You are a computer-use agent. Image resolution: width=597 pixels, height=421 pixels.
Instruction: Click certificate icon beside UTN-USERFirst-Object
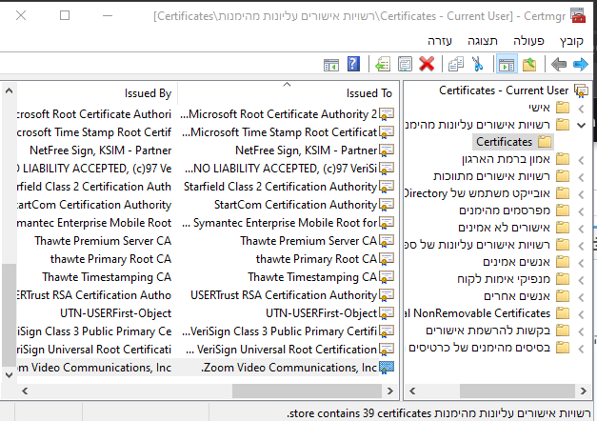[x=387, y=313]
